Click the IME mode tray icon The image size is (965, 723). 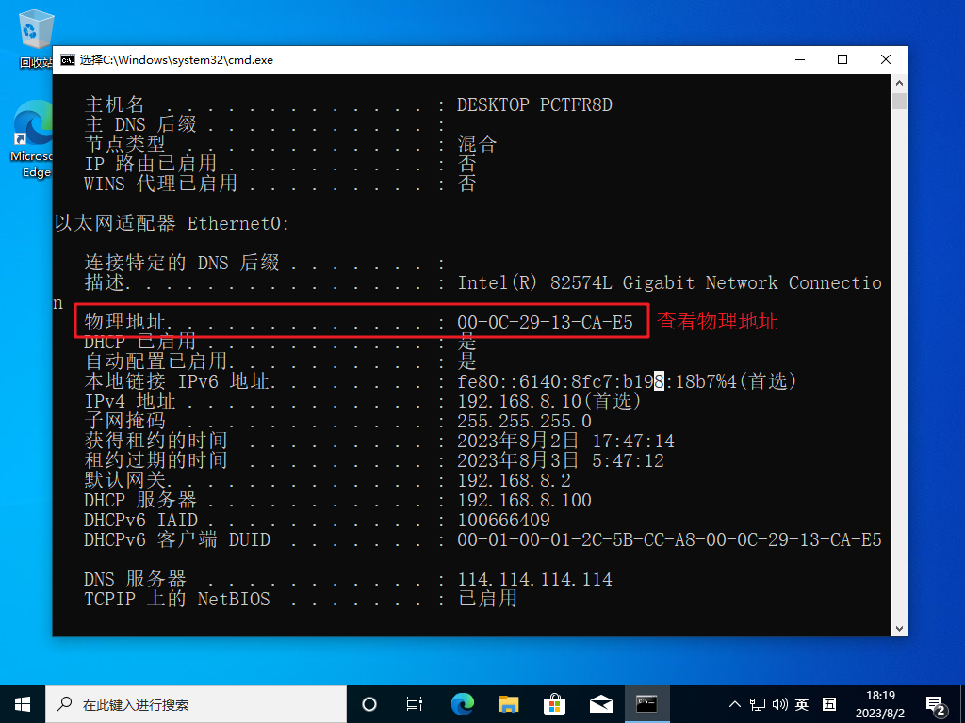click(829, 704)
